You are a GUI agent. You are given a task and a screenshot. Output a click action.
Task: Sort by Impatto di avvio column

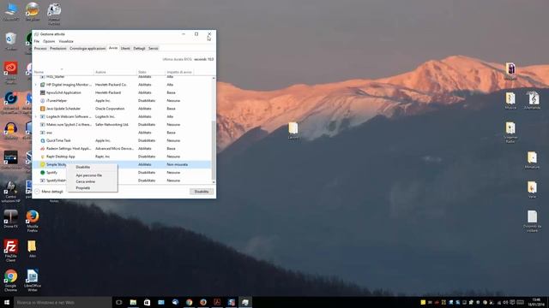180,72
